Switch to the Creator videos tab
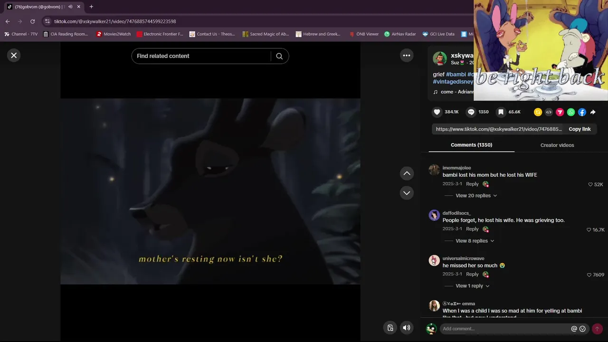 (557, 145)
